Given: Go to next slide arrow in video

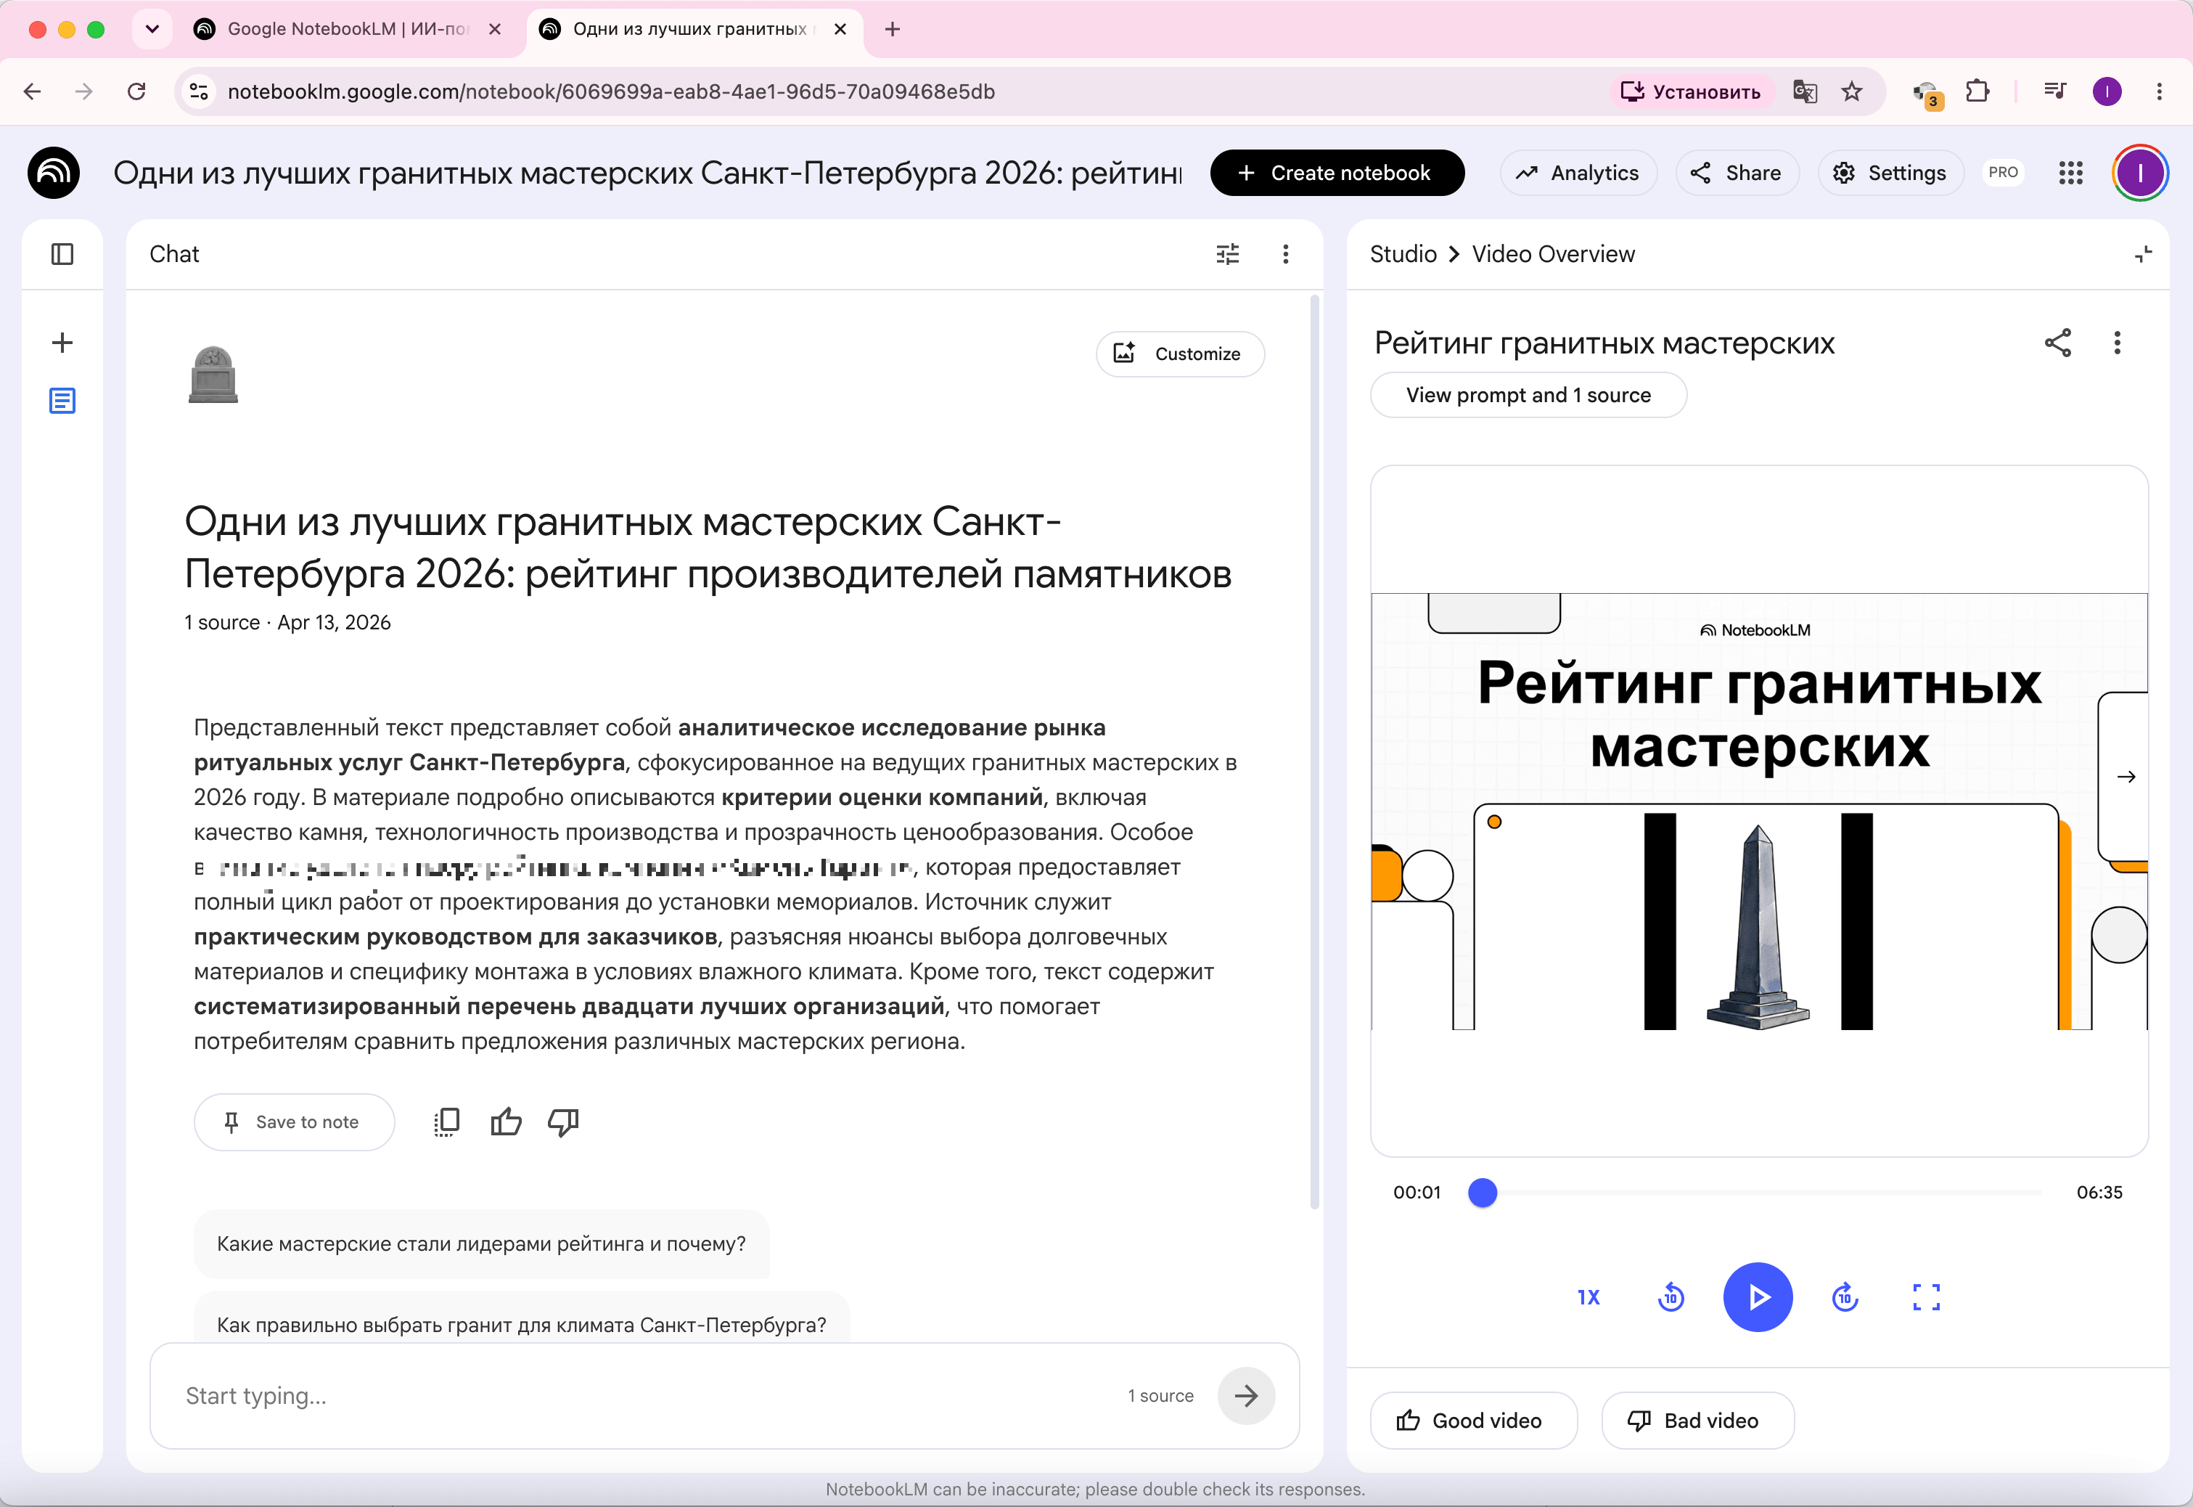Looking at the screenshot, I should pos(2126,777).
